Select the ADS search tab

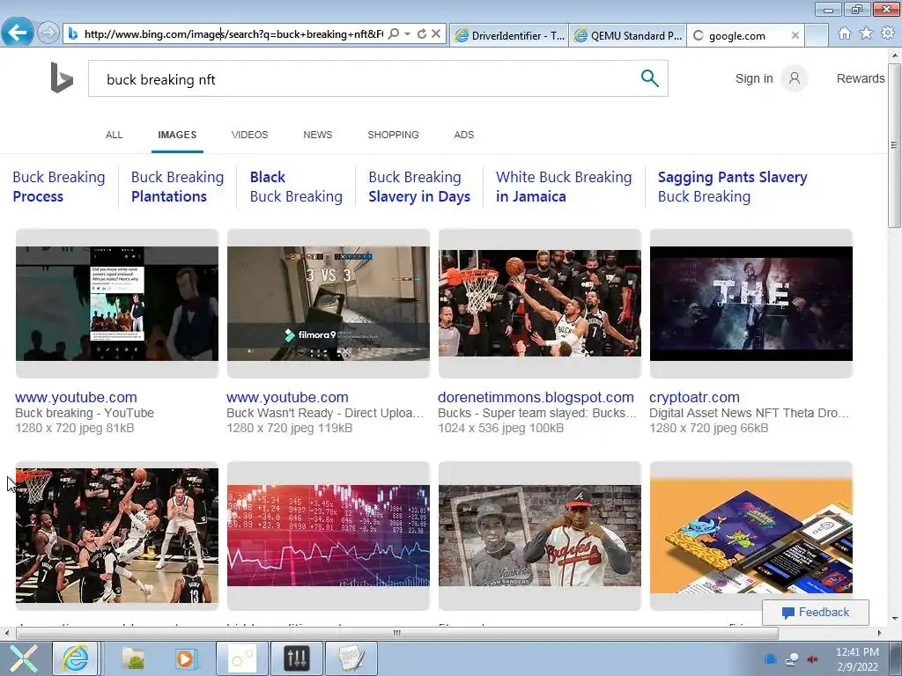tap(463, 135)
